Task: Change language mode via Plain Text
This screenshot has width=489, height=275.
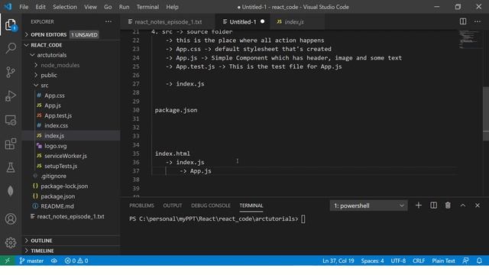Action: 443,260
